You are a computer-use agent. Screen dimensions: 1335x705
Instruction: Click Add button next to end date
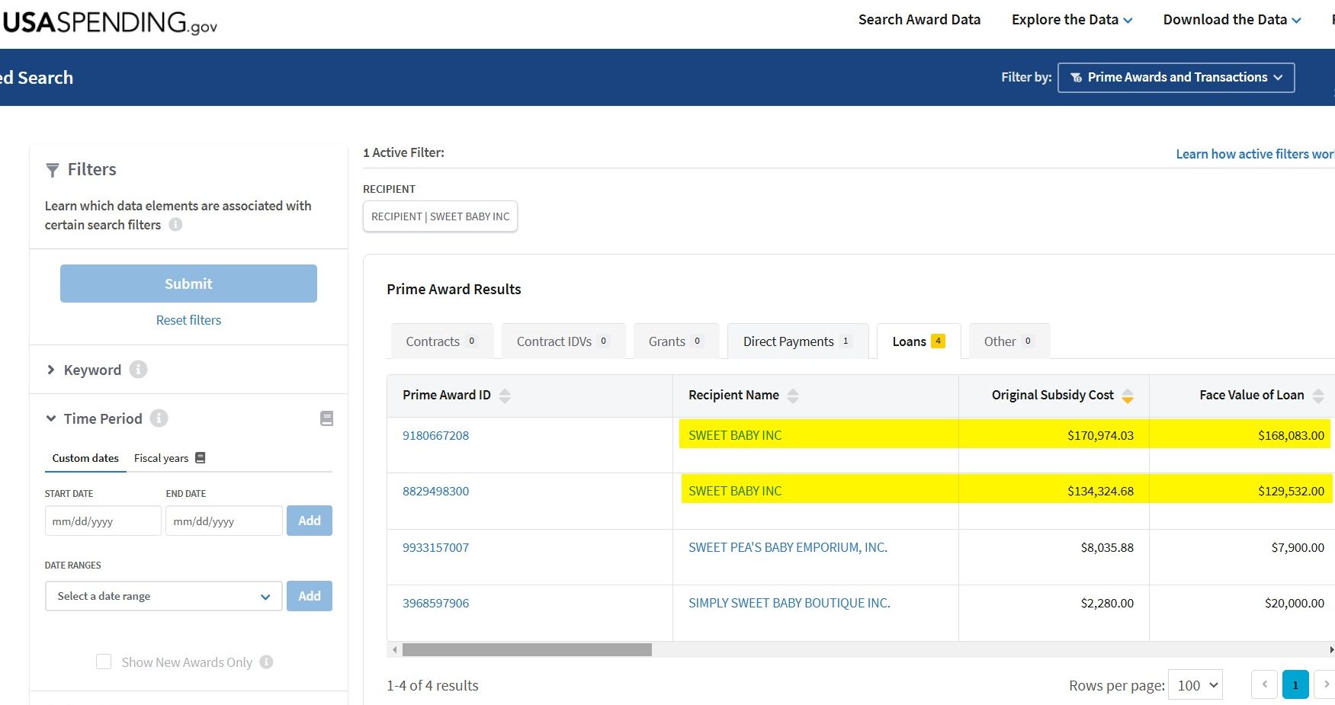click(x=310, y=521)
